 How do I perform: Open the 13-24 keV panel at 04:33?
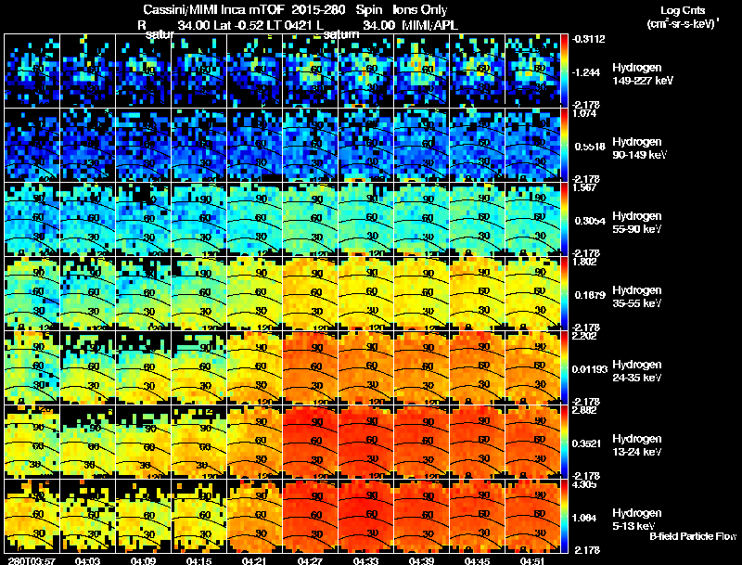(365, 443)
